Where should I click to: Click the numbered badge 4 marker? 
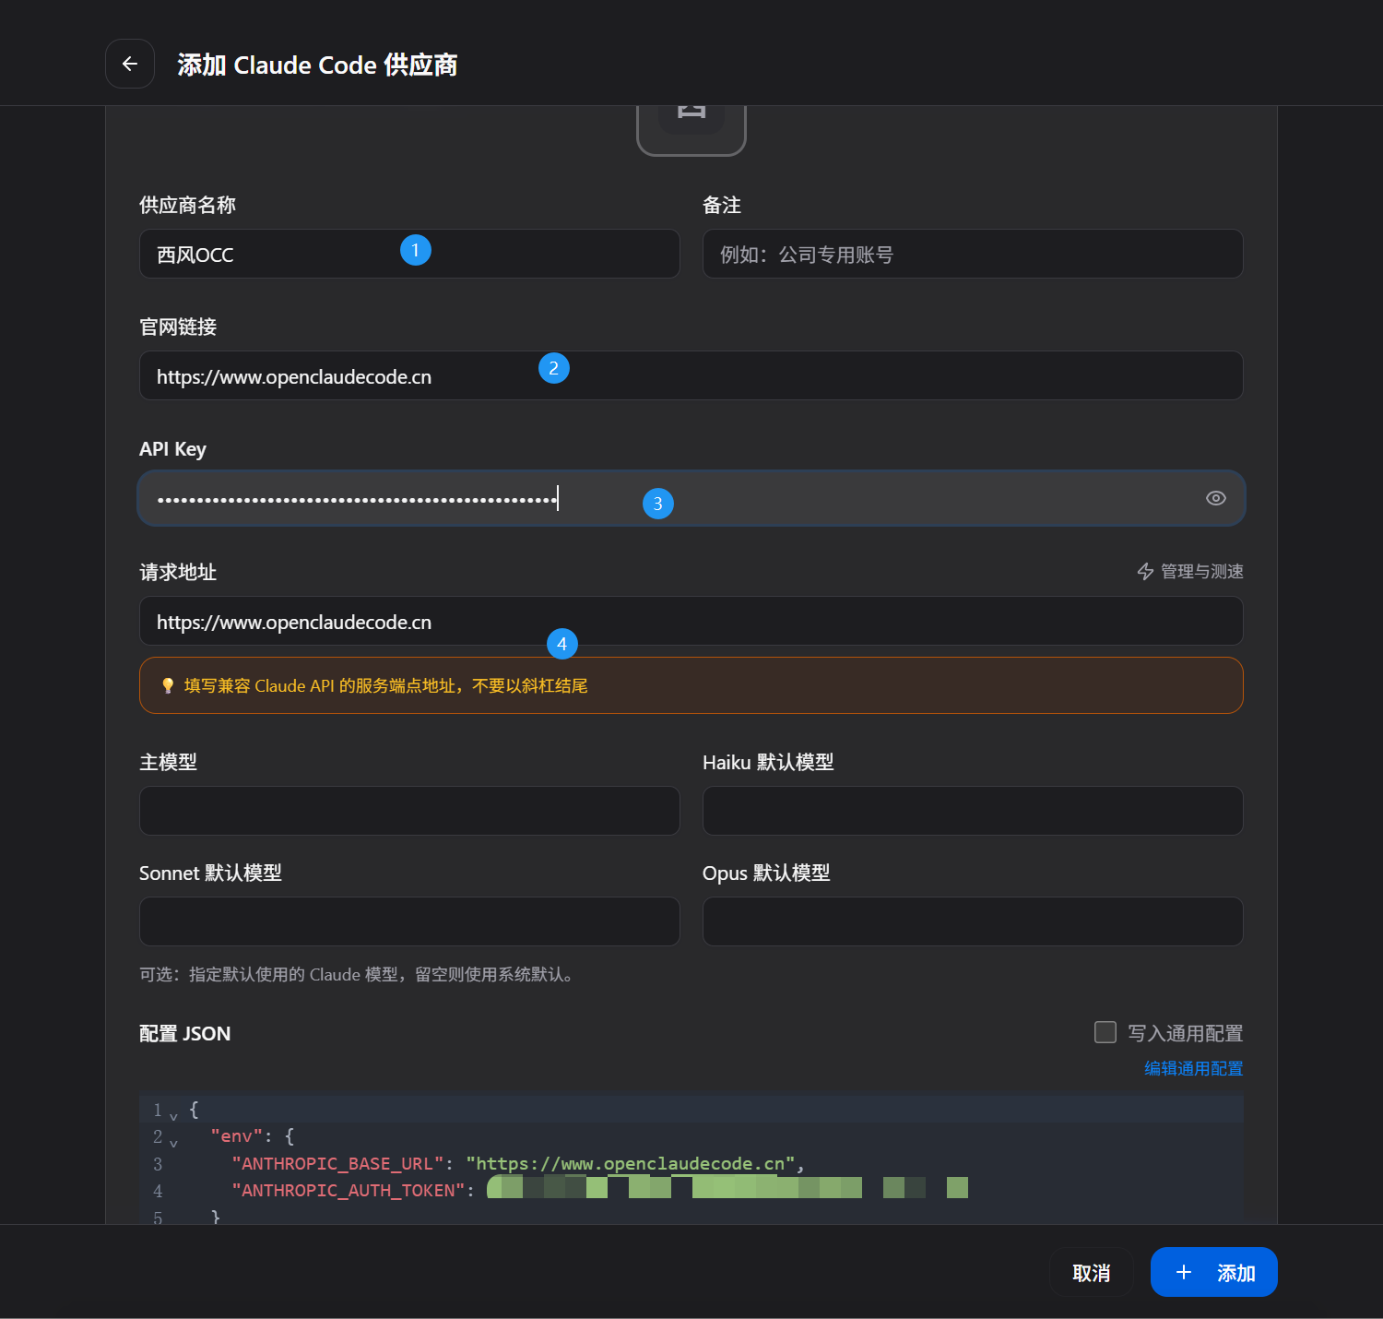pos(561,644)
